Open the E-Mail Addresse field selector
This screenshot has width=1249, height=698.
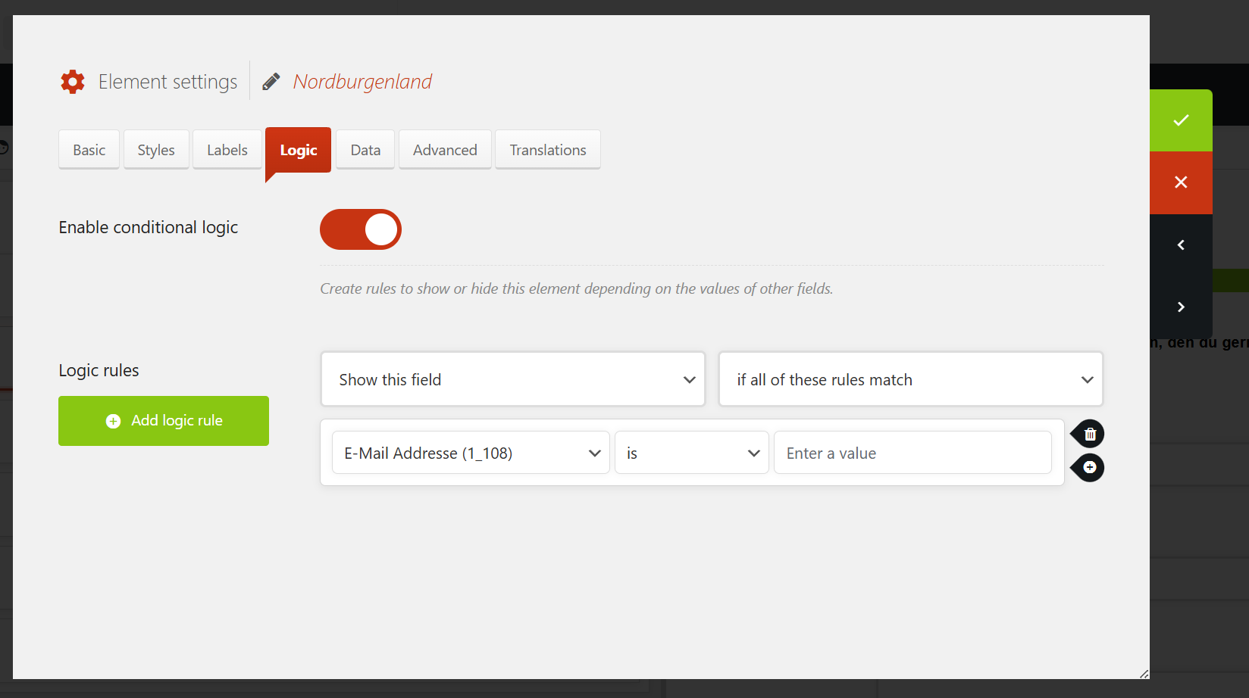(471, 453)
